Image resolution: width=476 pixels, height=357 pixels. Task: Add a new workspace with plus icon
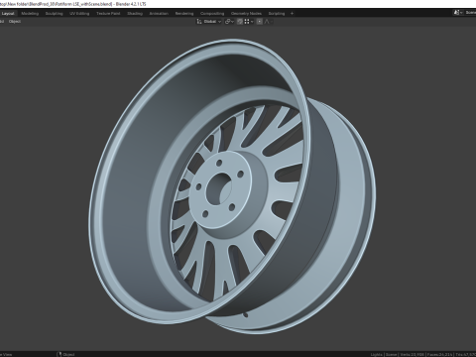click(x=292, y=14)
